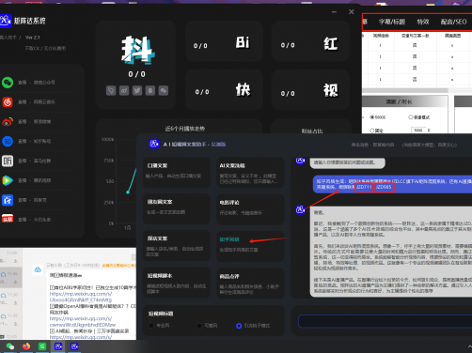Click the bot avatar beside the gray reply
Image resolution: width=472 pixels, height=353 pixels.
coord(301,209)
